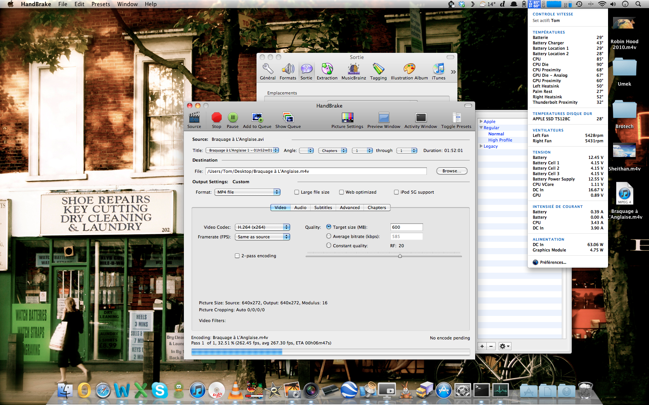Select the Brotech folder on desktop
Image resolution: width=649 pixels, height=405 pixels.
pyautogui.click(x=624, y=115)
